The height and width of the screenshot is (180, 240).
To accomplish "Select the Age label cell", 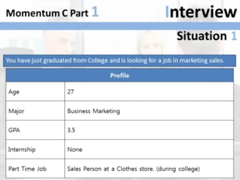I will [36, 92].
